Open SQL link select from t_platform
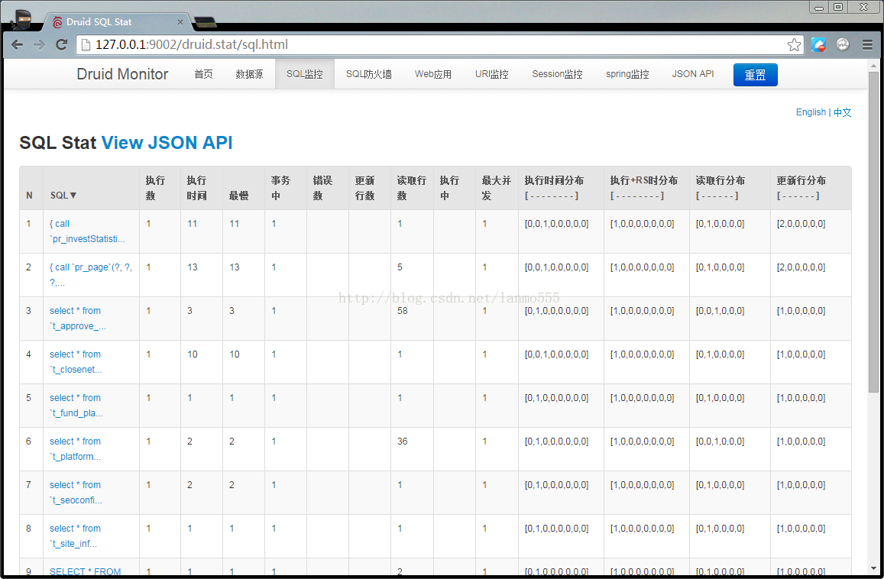The height and width of the screenshot is (579, 884). [x=75, y=448]
